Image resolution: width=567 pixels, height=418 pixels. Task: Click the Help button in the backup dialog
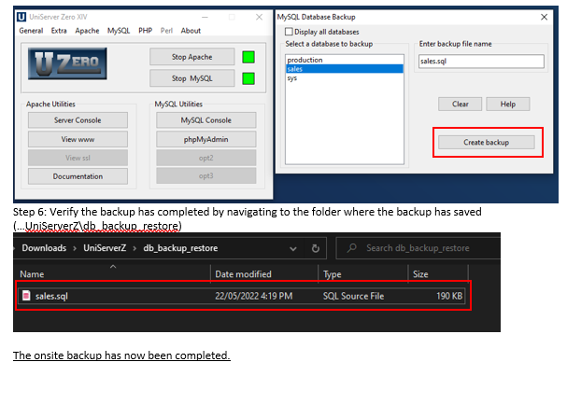coord(508,104)
